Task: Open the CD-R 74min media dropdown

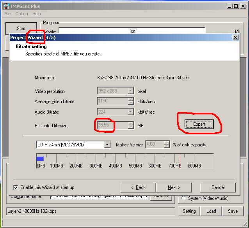Action: pos(107,144)
